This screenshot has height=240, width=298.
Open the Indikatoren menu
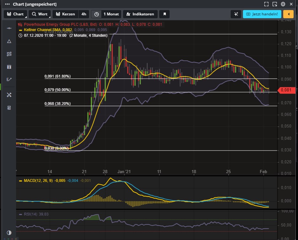(140, 14)
